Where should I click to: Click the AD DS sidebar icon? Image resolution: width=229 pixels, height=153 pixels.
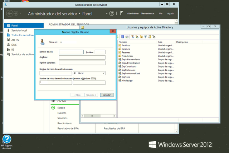coord(9,40)
